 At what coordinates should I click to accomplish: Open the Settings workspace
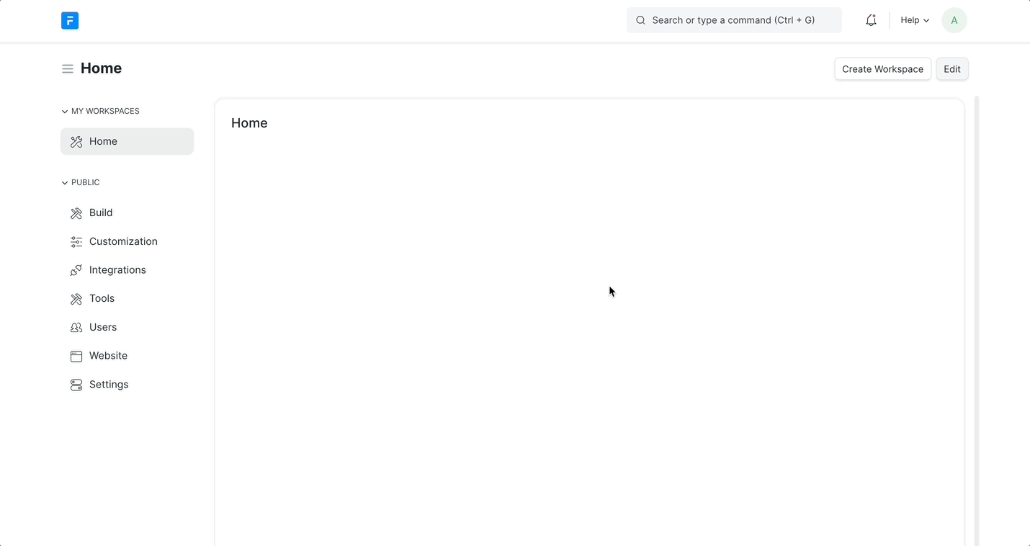(x=127, y=385)
